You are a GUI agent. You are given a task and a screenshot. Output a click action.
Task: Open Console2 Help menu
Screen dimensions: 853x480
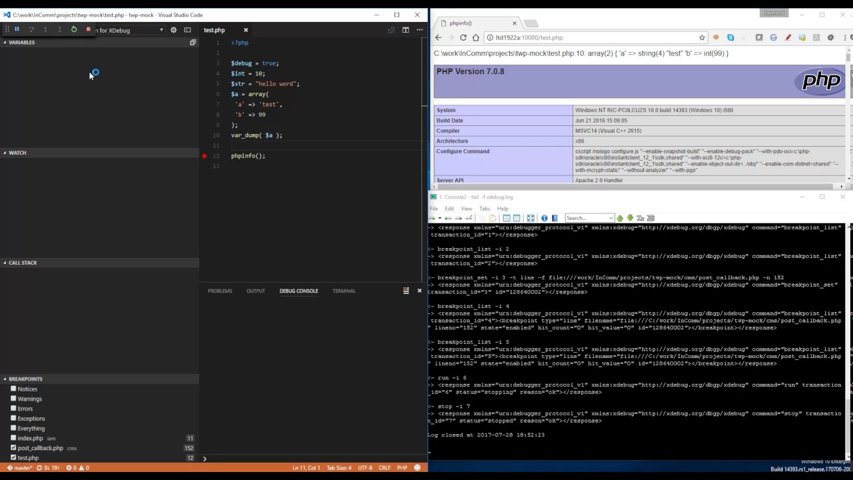point(502,209)
